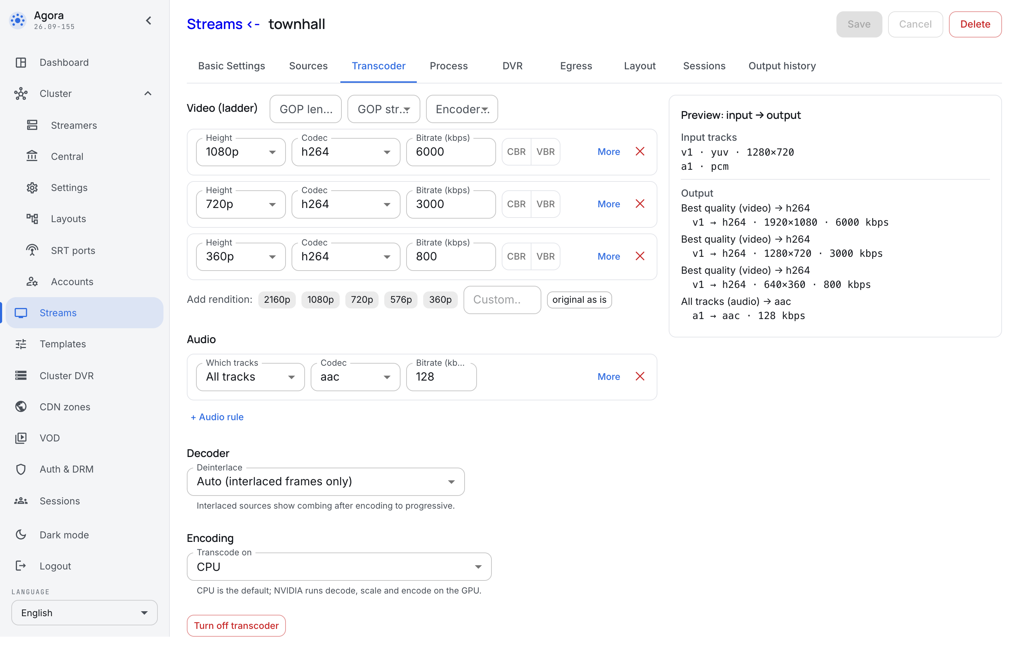Switch to the Egress tab

576,66
